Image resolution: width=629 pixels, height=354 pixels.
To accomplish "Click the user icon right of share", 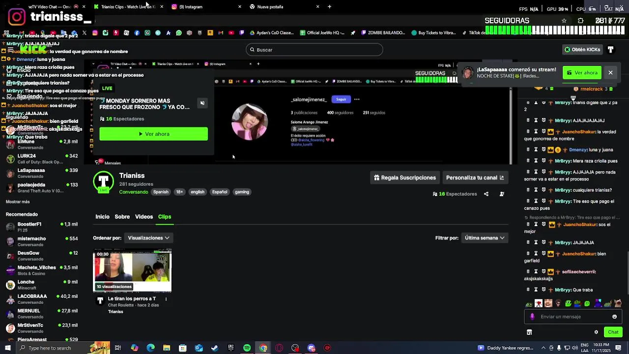I will coord(502,194).
